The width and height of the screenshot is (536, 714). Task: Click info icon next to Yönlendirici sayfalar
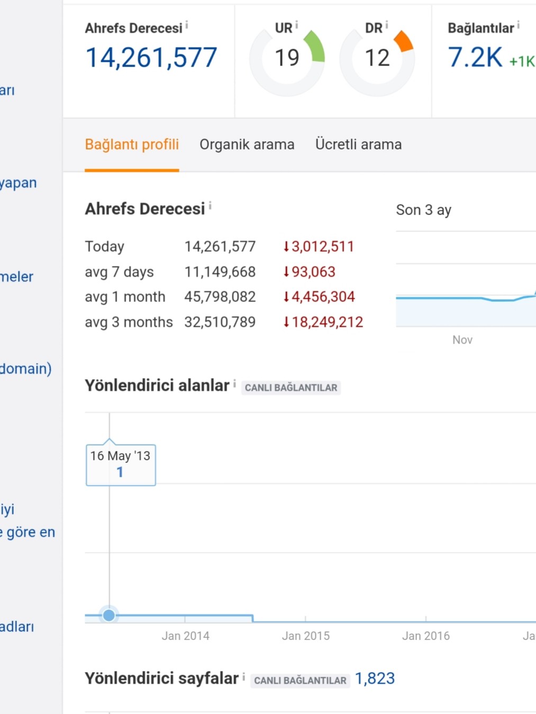(x=243, y=676)
